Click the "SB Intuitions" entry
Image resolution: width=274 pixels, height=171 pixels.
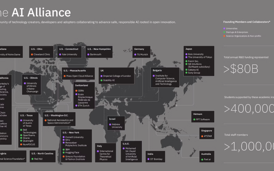199,65
